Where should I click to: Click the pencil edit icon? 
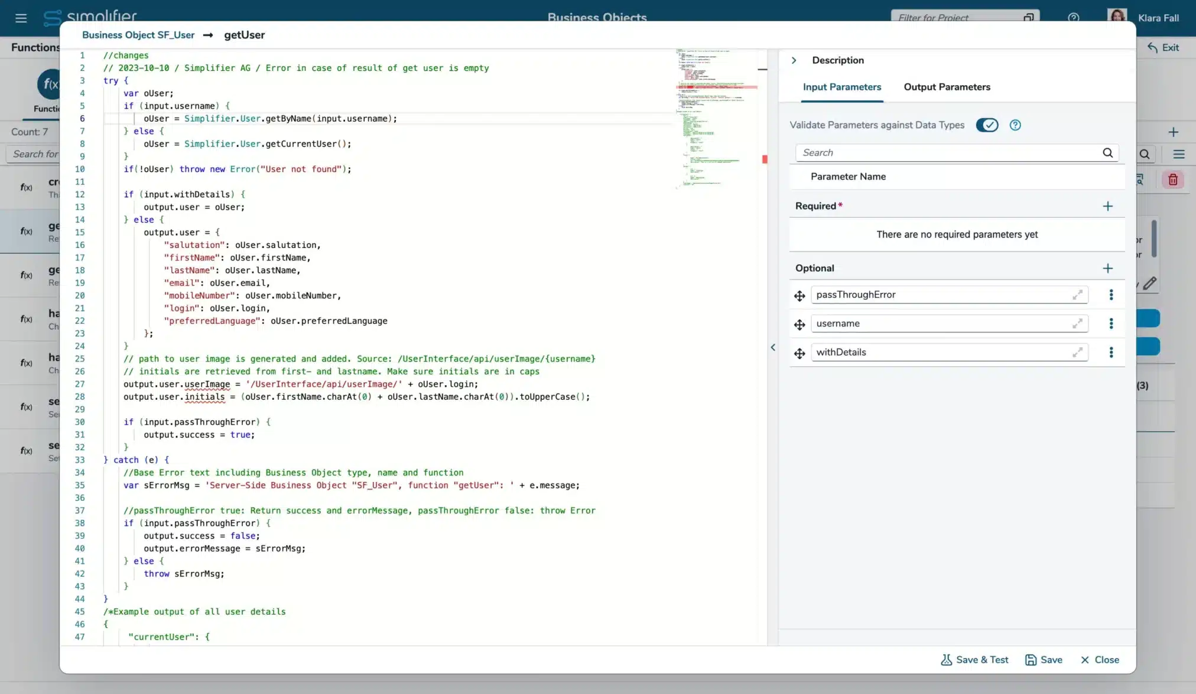pos(1150,284)
